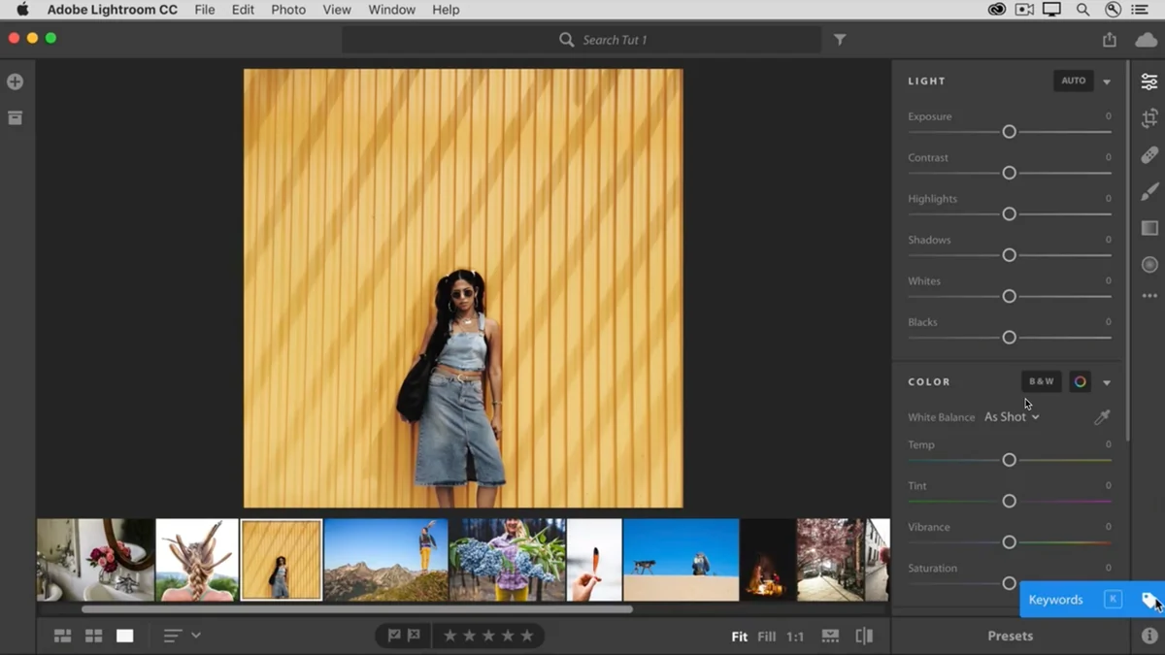
Task: Switch to square grid view
Action: 94,637
